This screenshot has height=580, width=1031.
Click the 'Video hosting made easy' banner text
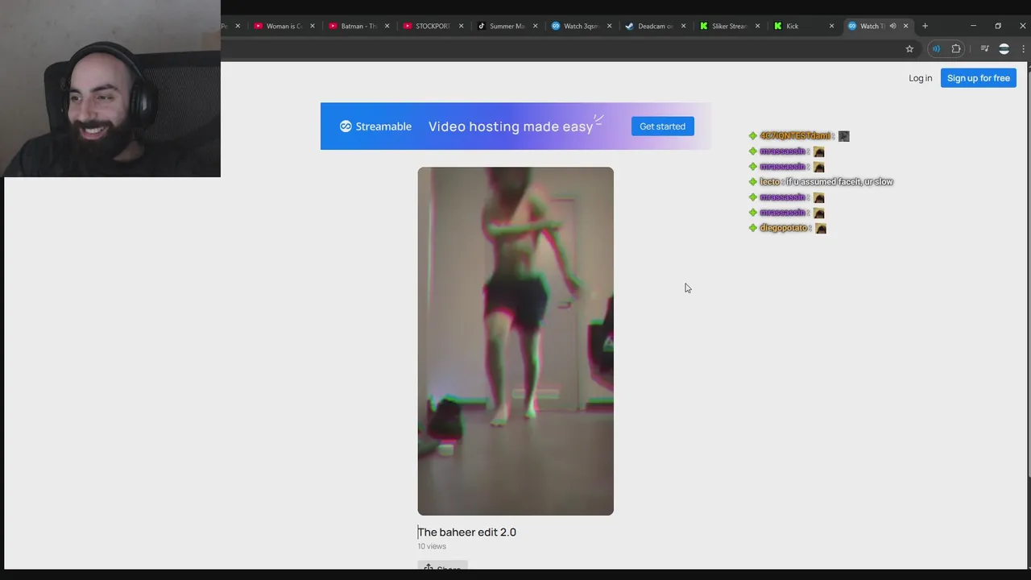[x=511, y=126]
